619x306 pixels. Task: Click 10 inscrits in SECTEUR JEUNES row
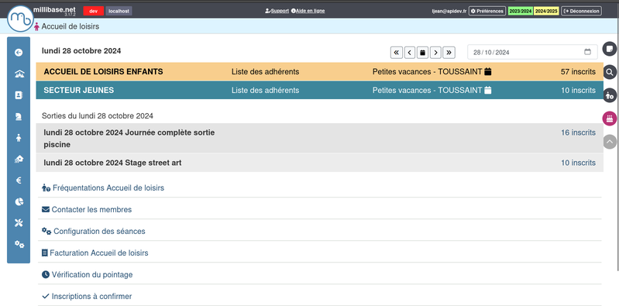tap(579, 90)
